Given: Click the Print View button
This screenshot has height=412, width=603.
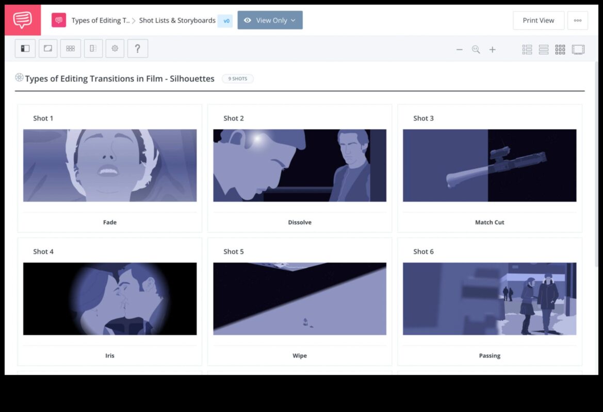Looking at the screenshot, I should (x=538, y=21).
